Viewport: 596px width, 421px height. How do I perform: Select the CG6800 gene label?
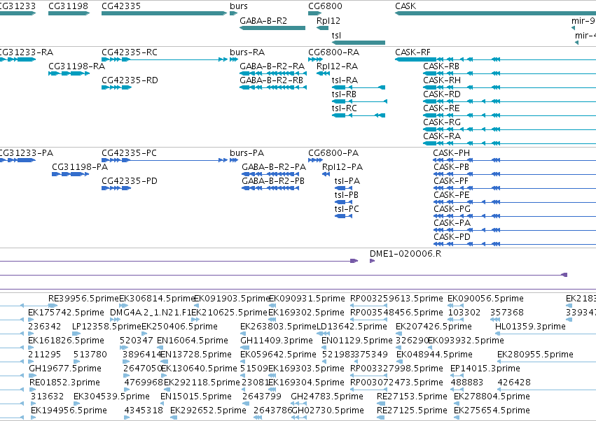pyautogui.click(x=325, y=6)
